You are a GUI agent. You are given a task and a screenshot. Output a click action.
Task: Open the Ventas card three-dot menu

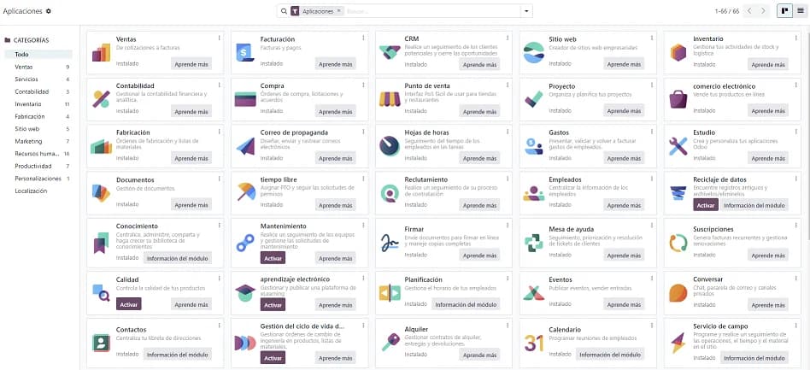click(219, 38)
